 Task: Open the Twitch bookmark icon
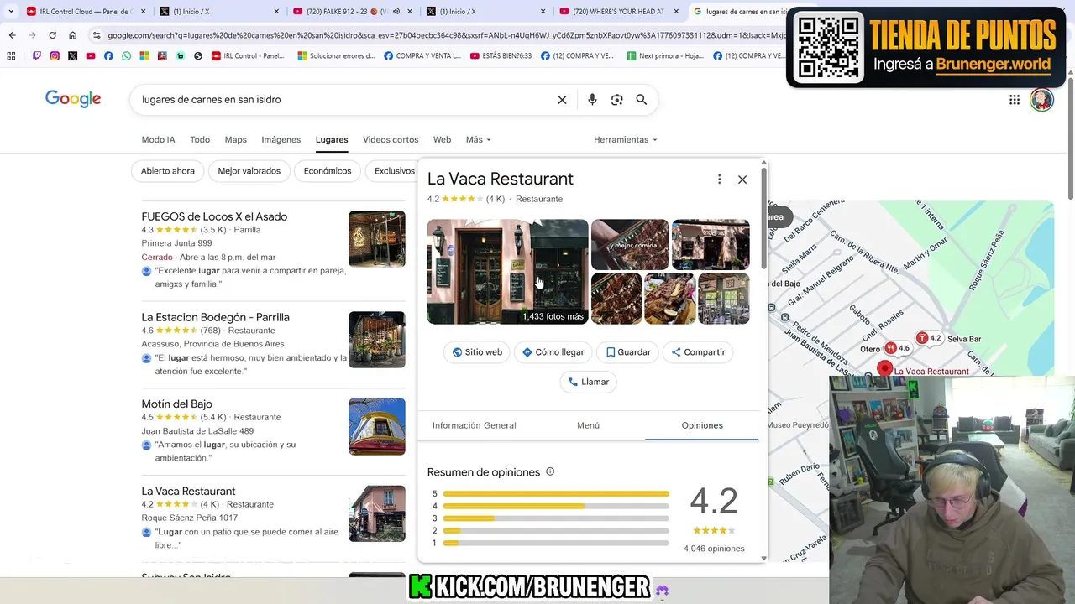37,55
